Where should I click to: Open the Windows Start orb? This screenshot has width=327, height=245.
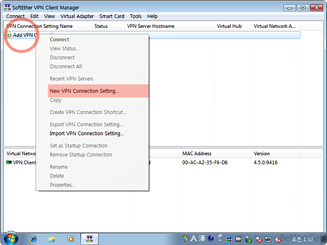click(x=11, y=238)
